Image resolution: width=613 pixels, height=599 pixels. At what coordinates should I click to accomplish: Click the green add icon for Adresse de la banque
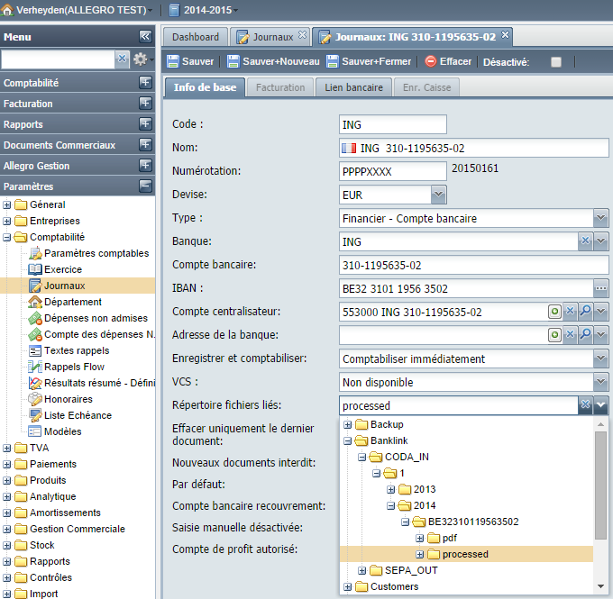[554, 335]
